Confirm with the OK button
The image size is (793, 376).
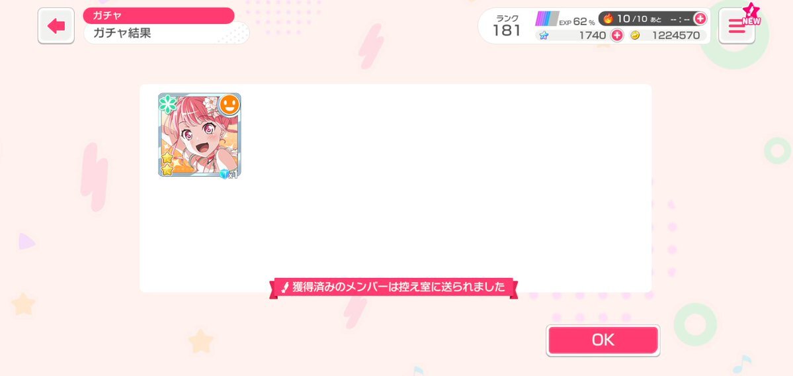pyautogui.click(x=603, y=340)
